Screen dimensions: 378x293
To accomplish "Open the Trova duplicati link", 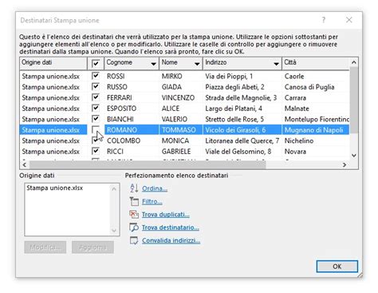I will coord(166,215).
